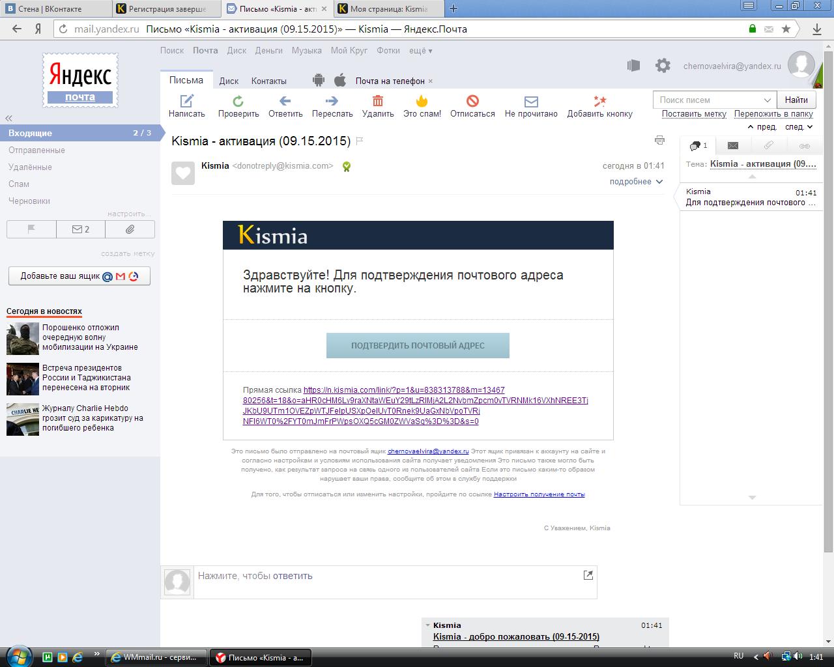Screen dimensions: 834x667
Task: Open the search options dropdown arrow
Action: pyautogui.click(x=767, y=100)
